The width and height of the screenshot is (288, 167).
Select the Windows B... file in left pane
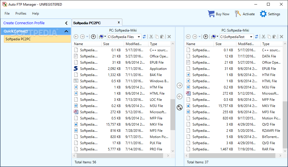[122, 81]
